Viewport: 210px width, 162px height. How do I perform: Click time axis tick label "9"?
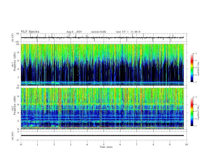pos(170,145)
